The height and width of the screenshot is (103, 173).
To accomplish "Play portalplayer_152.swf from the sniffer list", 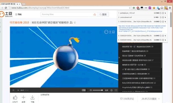I will [163, 13].
